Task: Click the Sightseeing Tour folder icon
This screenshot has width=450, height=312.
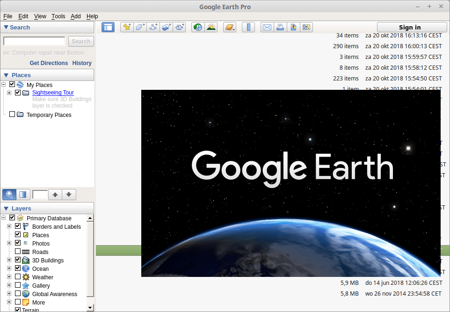Action: (26, 93)
